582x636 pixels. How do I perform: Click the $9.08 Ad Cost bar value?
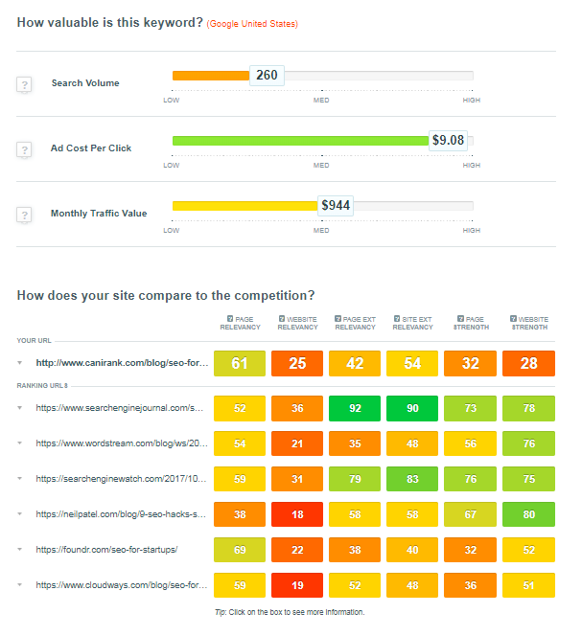pos(448,141)
